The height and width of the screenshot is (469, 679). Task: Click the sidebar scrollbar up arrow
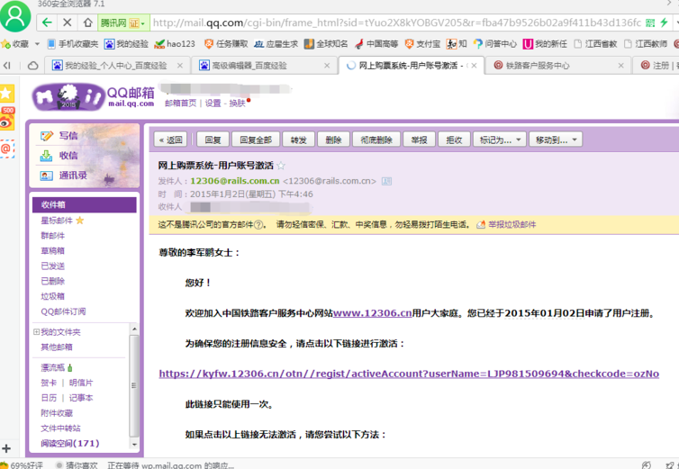(x=134, y=329)
